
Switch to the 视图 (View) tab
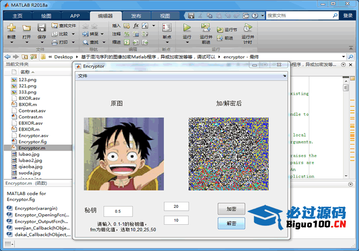[x=165, y=16]
